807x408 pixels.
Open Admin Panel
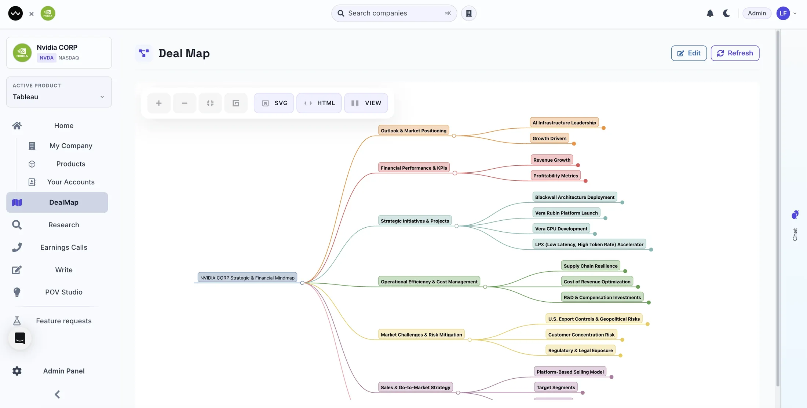point(64,371)
